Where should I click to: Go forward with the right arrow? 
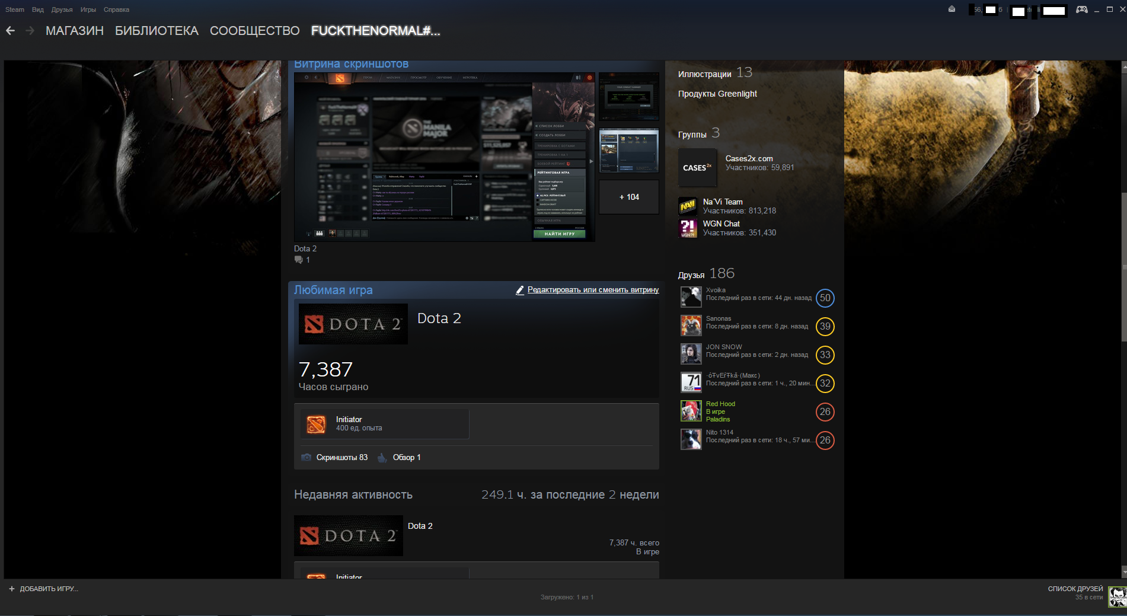[x=30, y=31]
